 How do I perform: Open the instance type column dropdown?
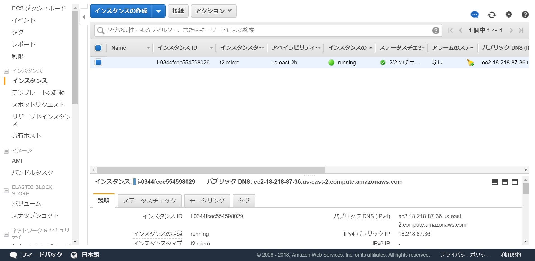click(x=263, y=48)
